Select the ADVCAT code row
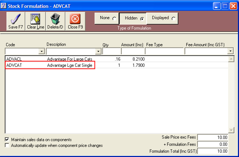The width and height of the screenshot is (239, 157). 117,65
